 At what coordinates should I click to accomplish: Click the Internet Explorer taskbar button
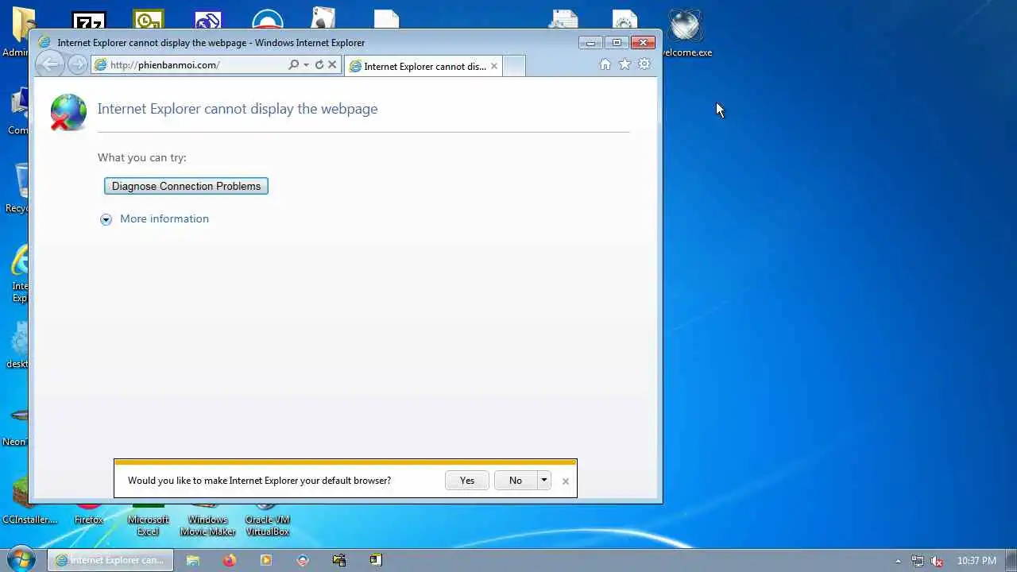pyautogui.click(x=110, y=560)
